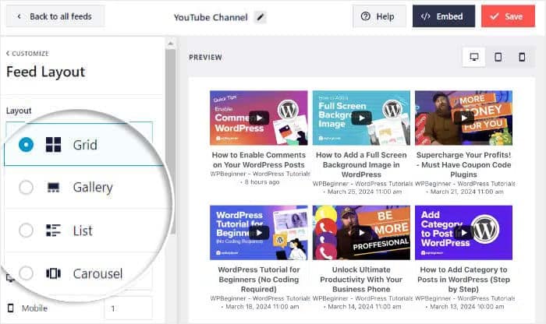Click the Gallery layout icon
This screenshot has height=324, width=546.
point(53,188)
